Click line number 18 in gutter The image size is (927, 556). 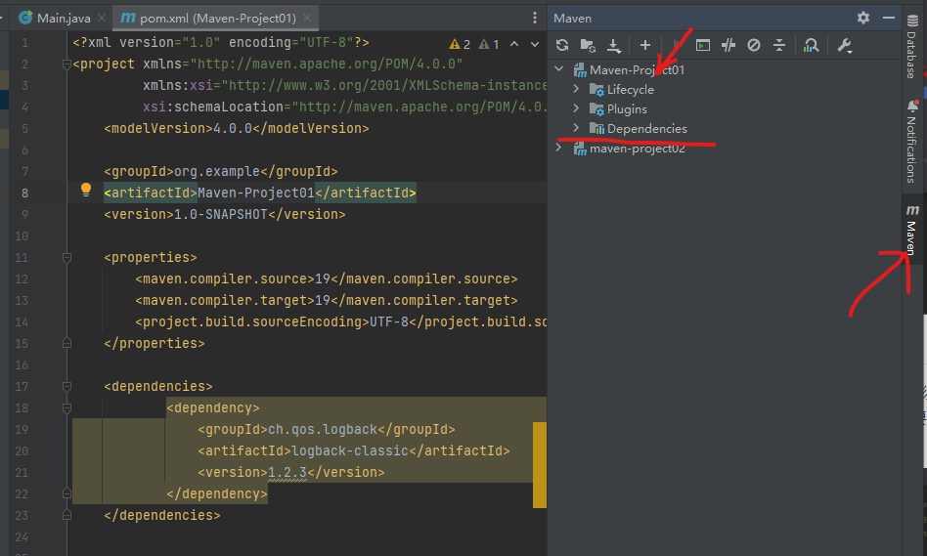tap(22, 408)
